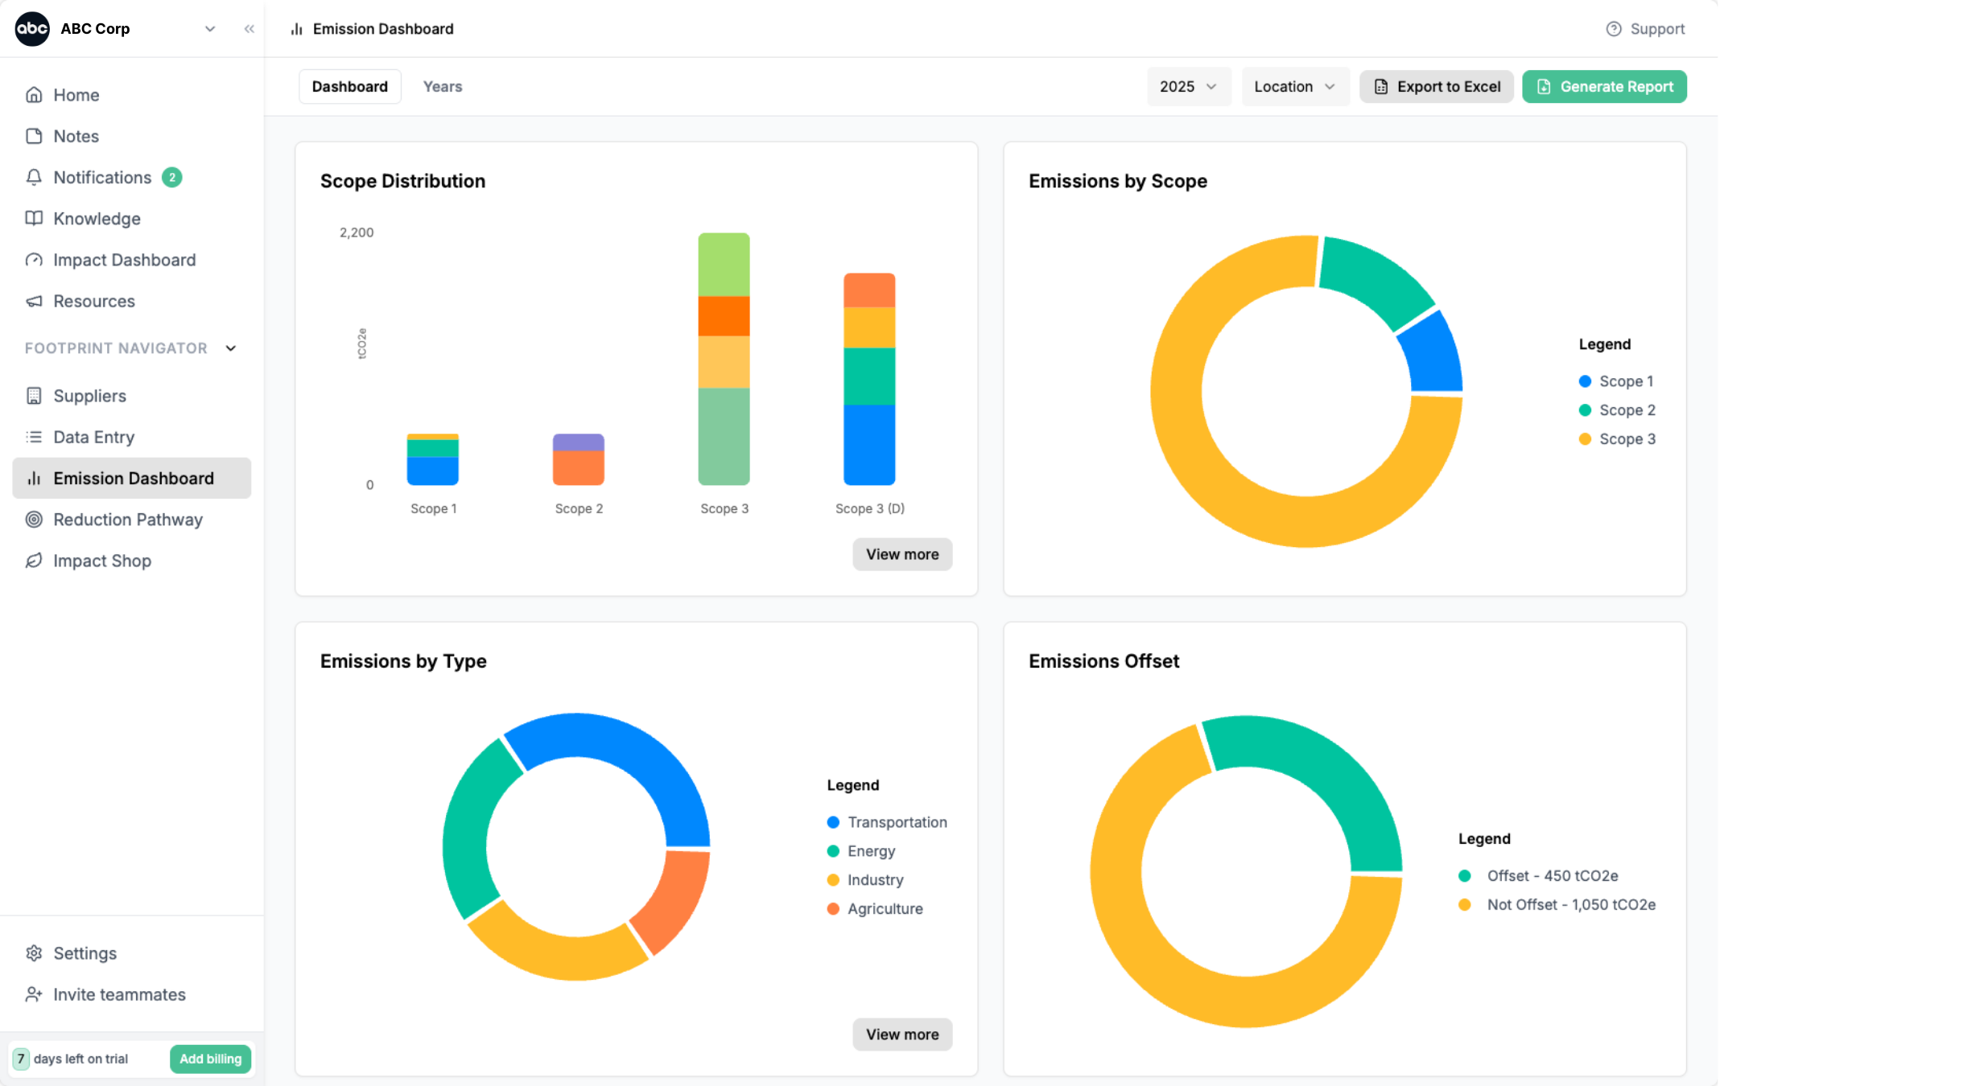Screen dimensions: 1980x1086
Task: Click the Generate Report document icon
Action: click(1544, 87)
